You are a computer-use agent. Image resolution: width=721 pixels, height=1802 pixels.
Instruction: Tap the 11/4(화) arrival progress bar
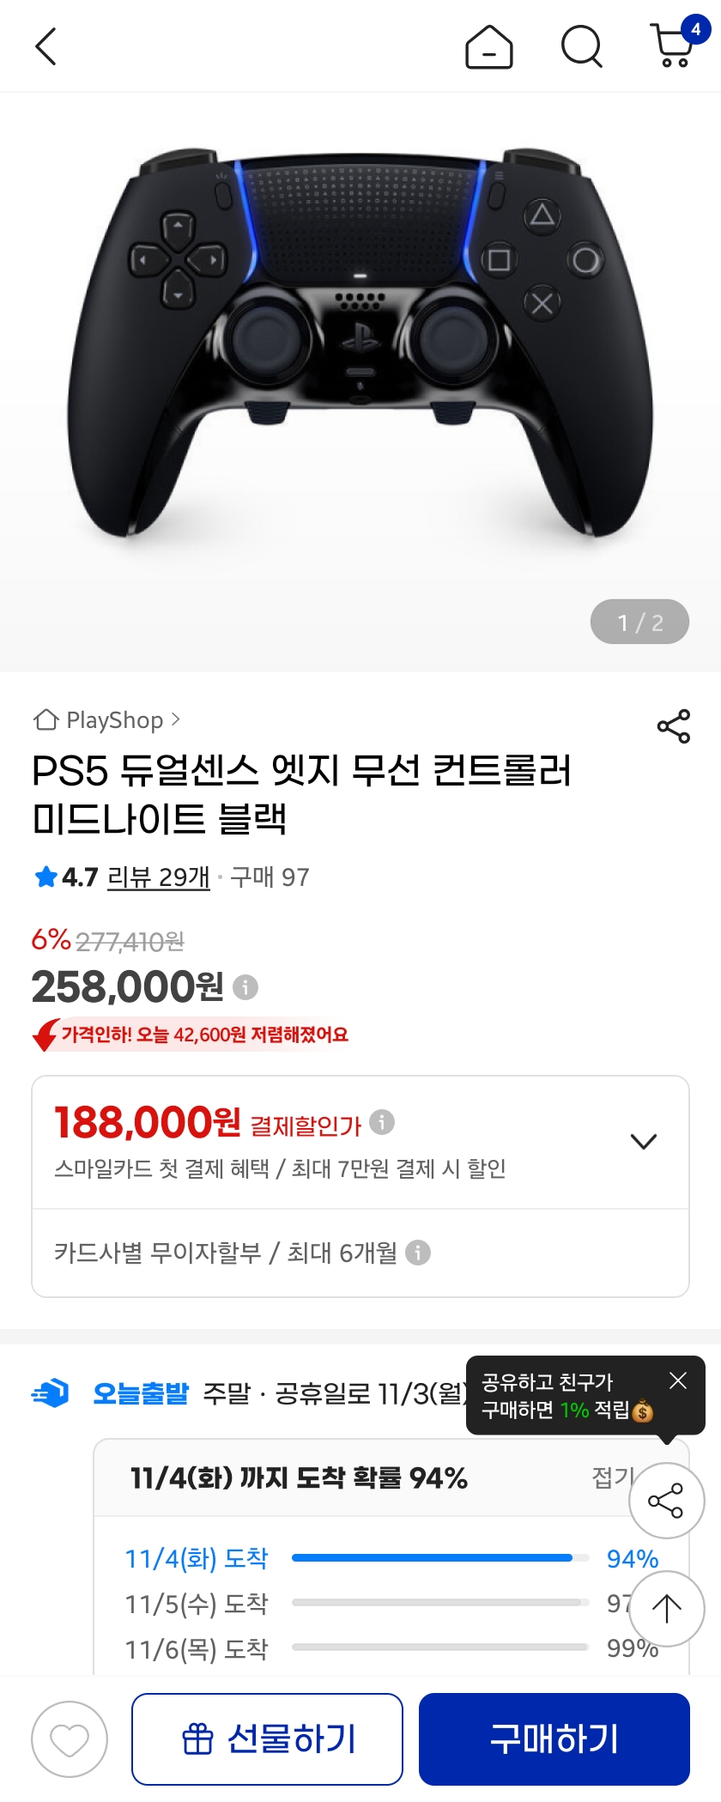(x=439, y=1557)
